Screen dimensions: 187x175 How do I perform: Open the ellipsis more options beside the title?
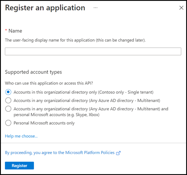coord(96,8)
